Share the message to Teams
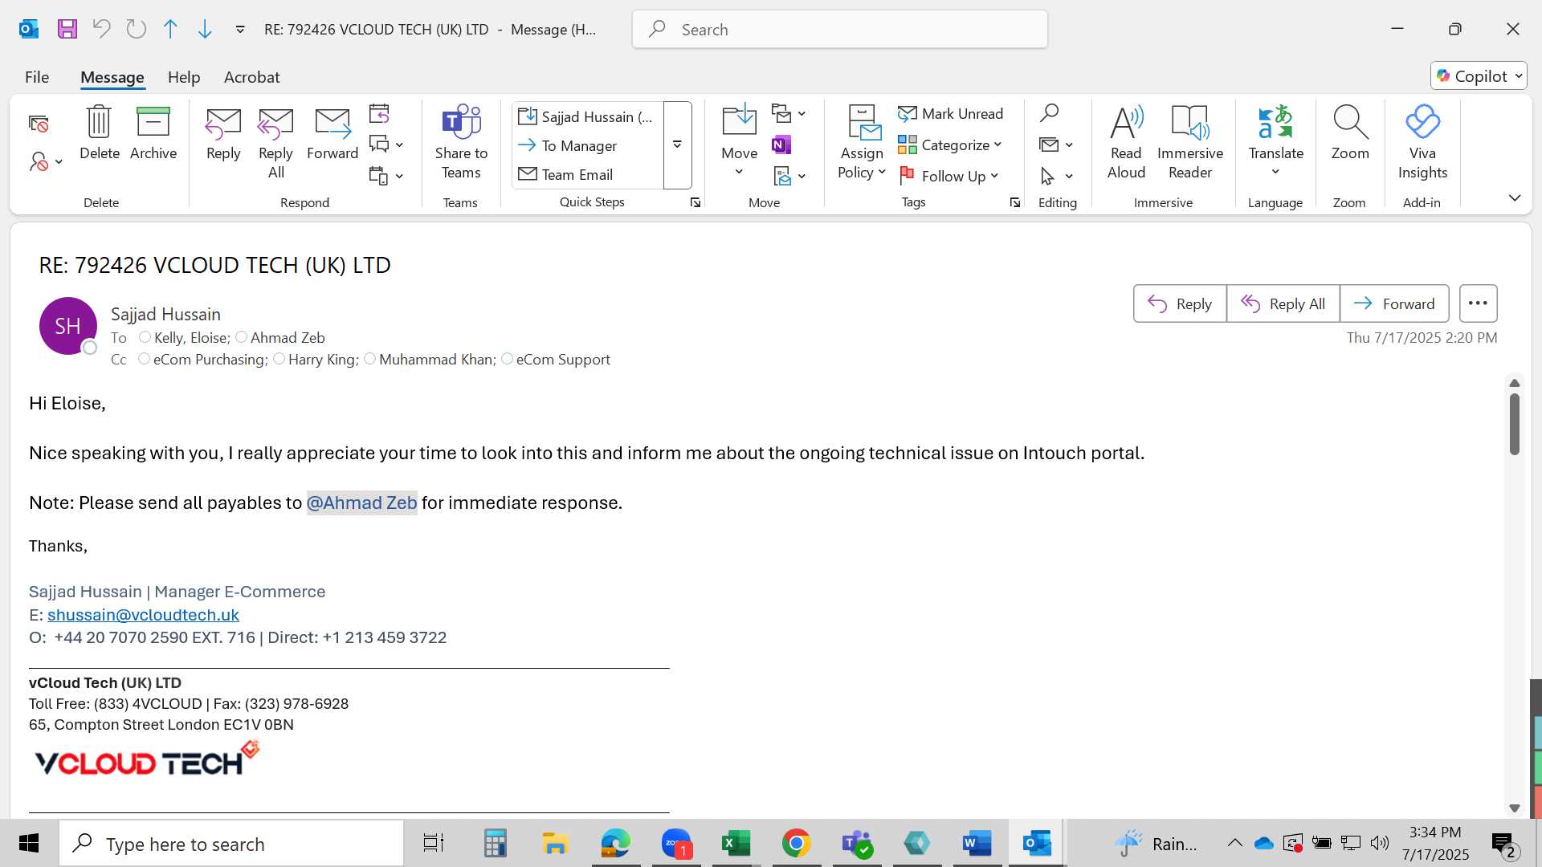Screen dimensions: 1542x867 461,142
